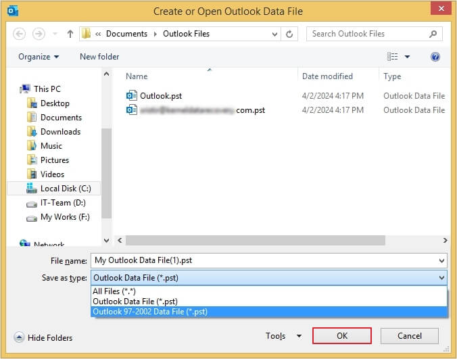This screenshot has width=457, height=359.
Task: Click the Desktop folder icon
Action: click(x=32, y=103)
